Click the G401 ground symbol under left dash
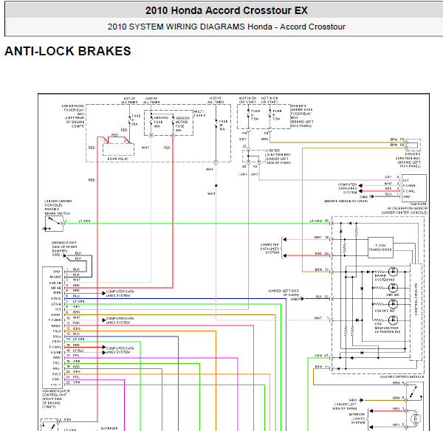This screenshot has height=431, width=443. coord(361,400)
